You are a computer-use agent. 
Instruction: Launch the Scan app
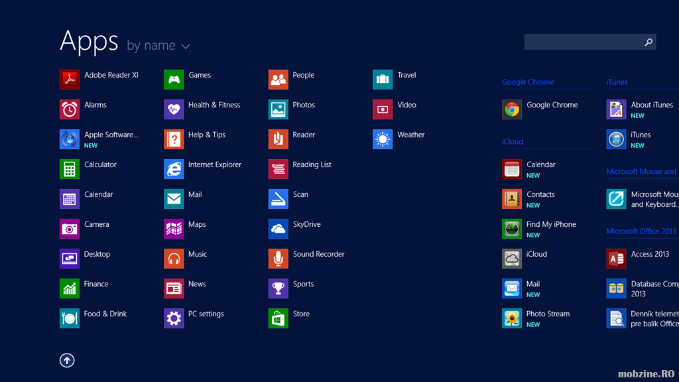pyautogui.click(x=288, y=199)
